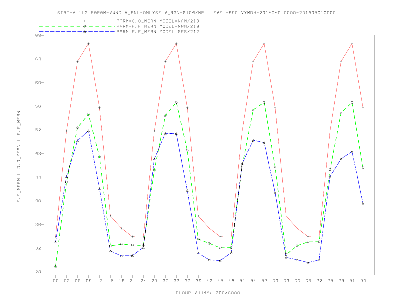Click x-axis tick label 84
The height and width of the screenshot is (306, 396).
(363, 281)
